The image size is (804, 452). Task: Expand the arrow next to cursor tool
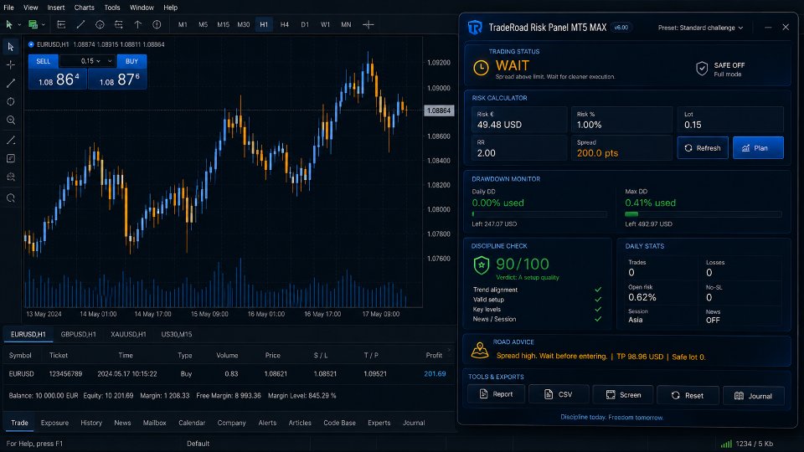[19, 24]
